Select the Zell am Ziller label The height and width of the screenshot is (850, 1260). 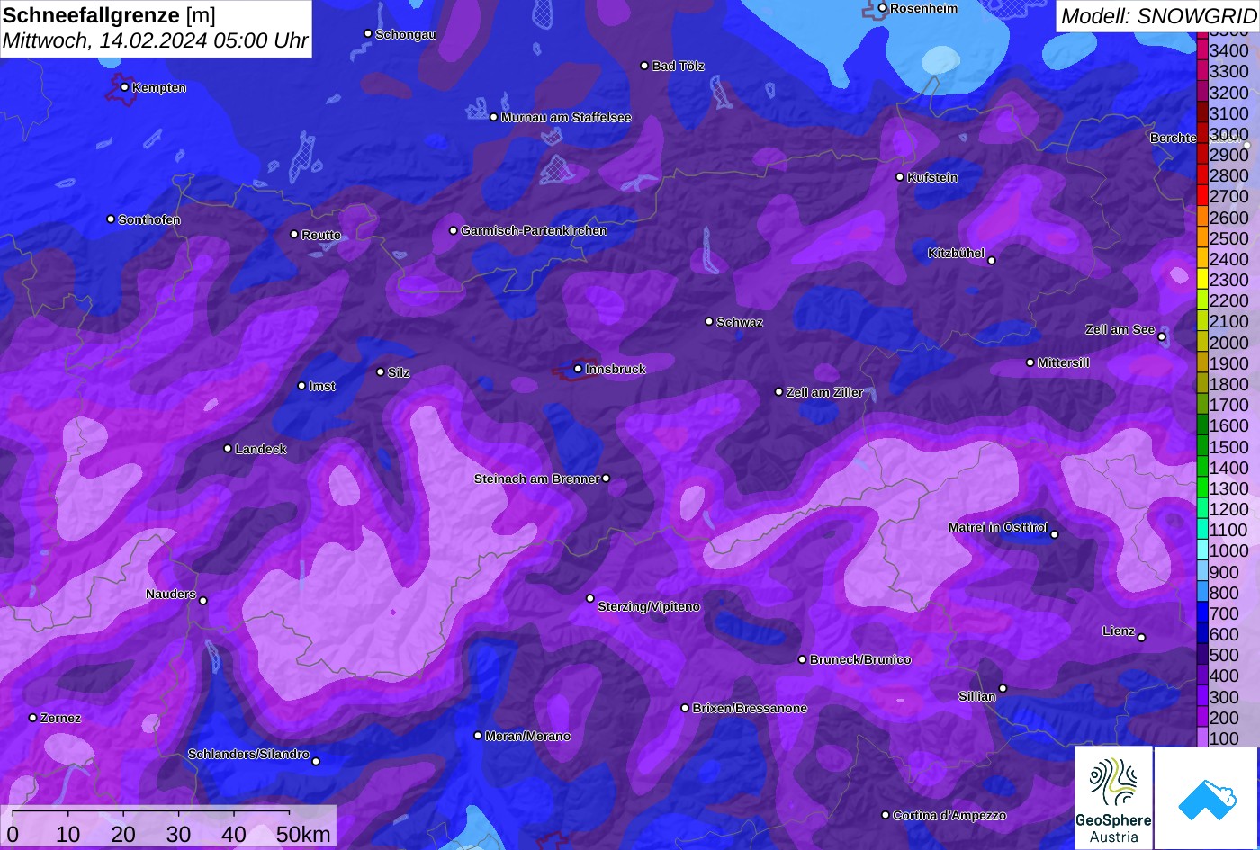click(824, 392)
